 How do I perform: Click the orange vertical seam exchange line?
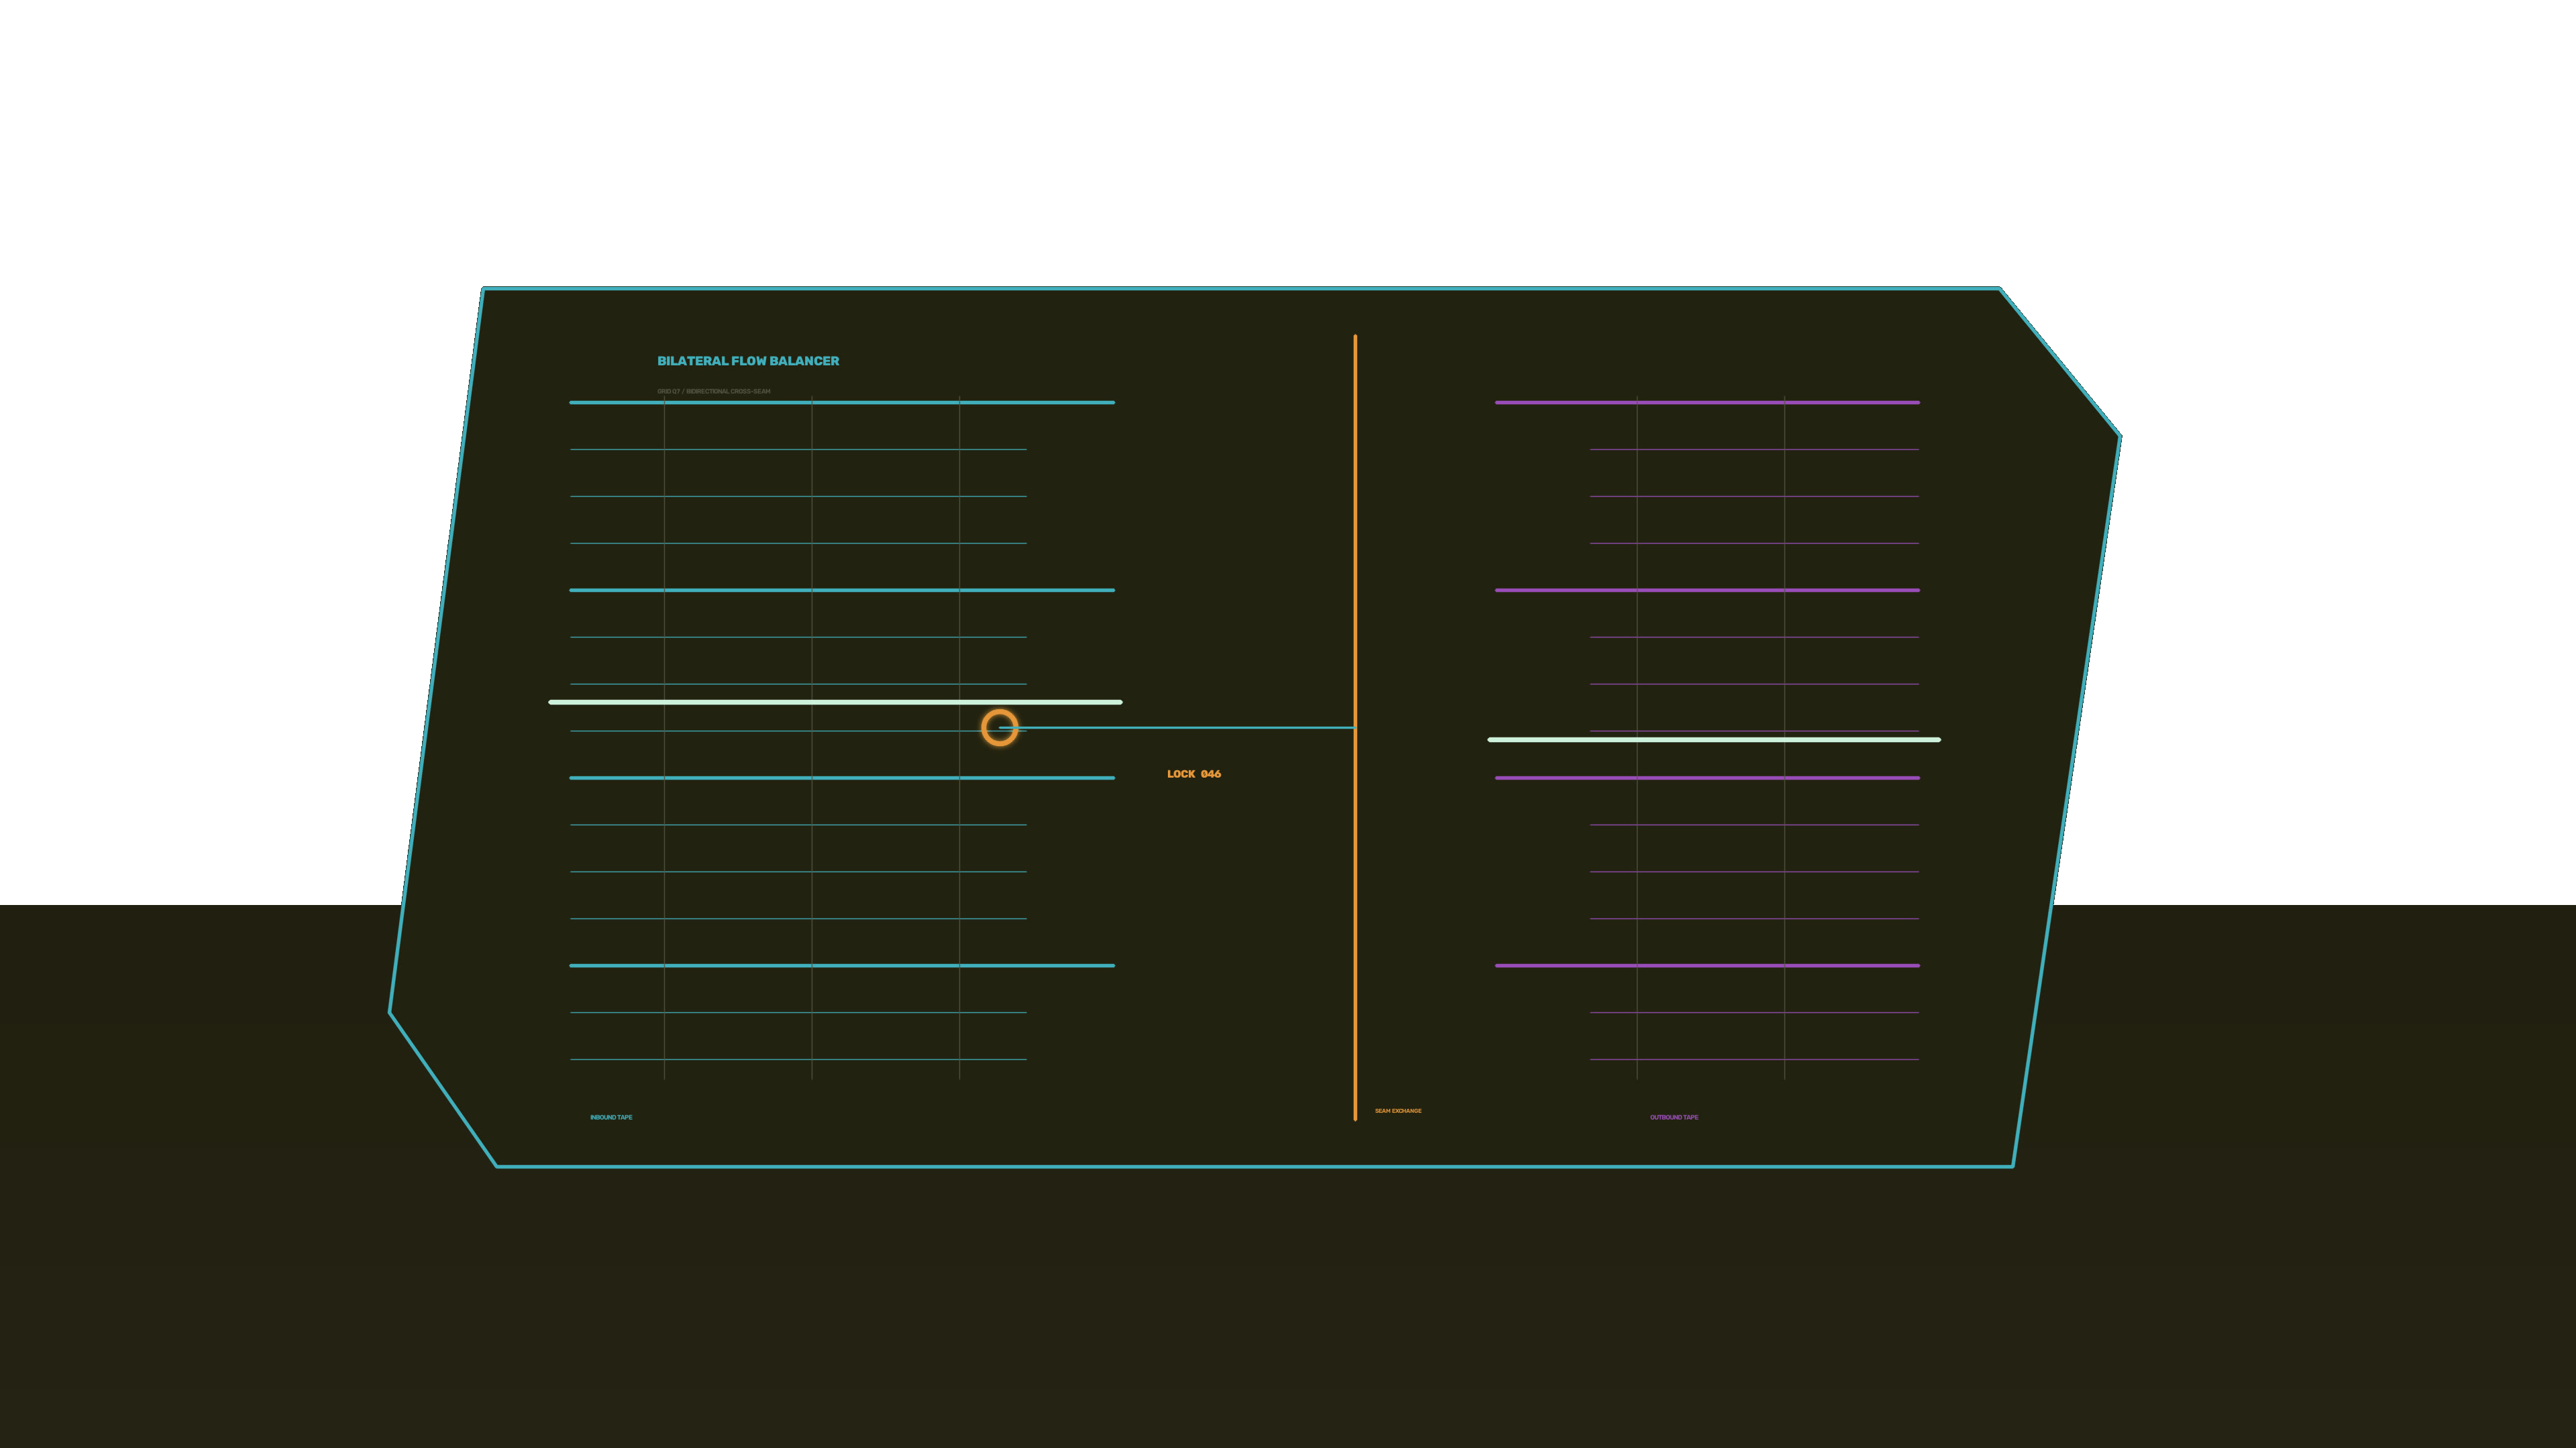[1355, 727]
